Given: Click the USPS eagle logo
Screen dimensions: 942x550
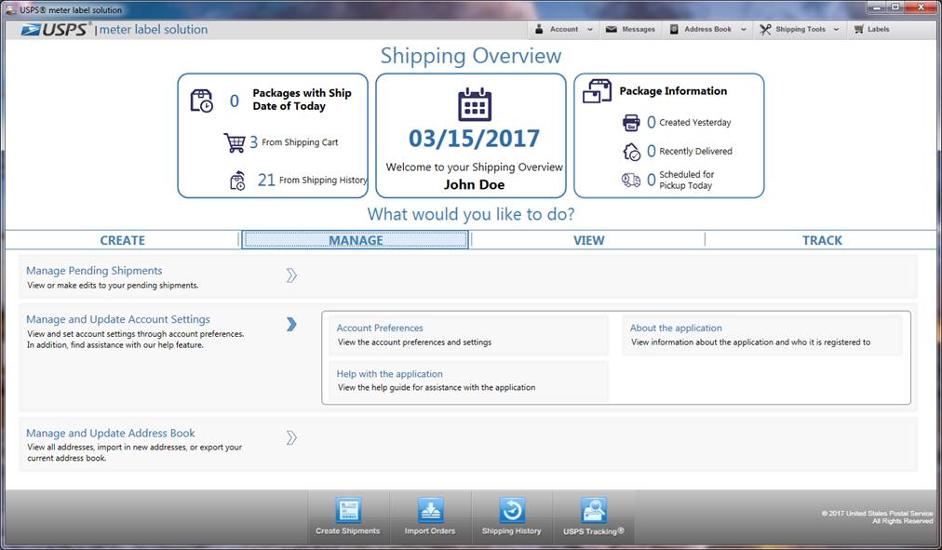Looking at the screenshot, I should coord(31,30).
